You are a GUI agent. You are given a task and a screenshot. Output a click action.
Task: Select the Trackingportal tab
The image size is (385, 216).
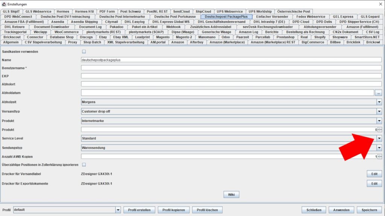[15, 32]
